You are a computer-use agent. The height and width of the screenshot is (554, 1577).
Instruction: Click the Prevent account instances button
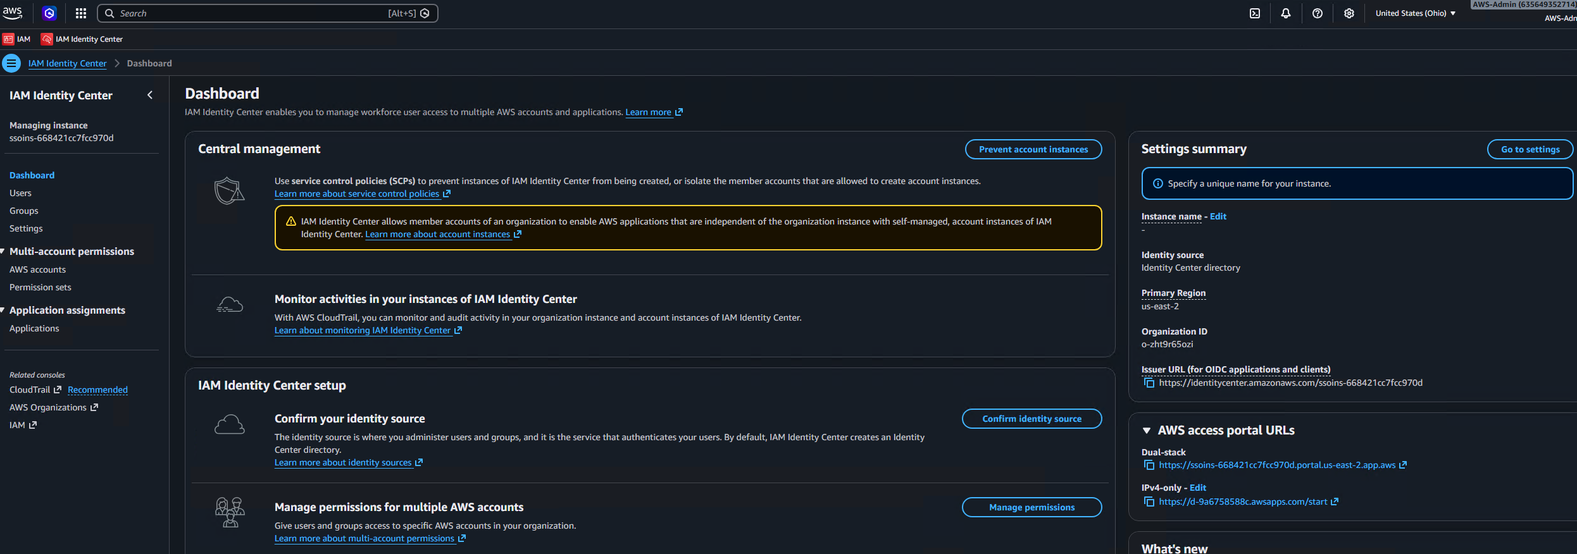1033,149
